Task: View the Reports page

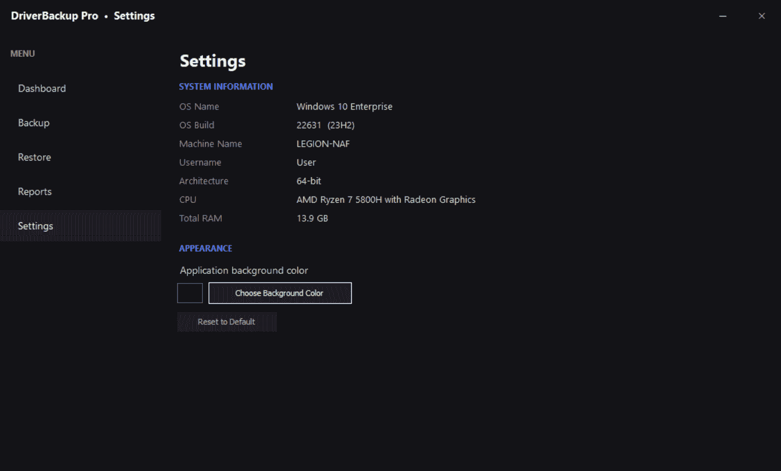Action: click(34, 191)
